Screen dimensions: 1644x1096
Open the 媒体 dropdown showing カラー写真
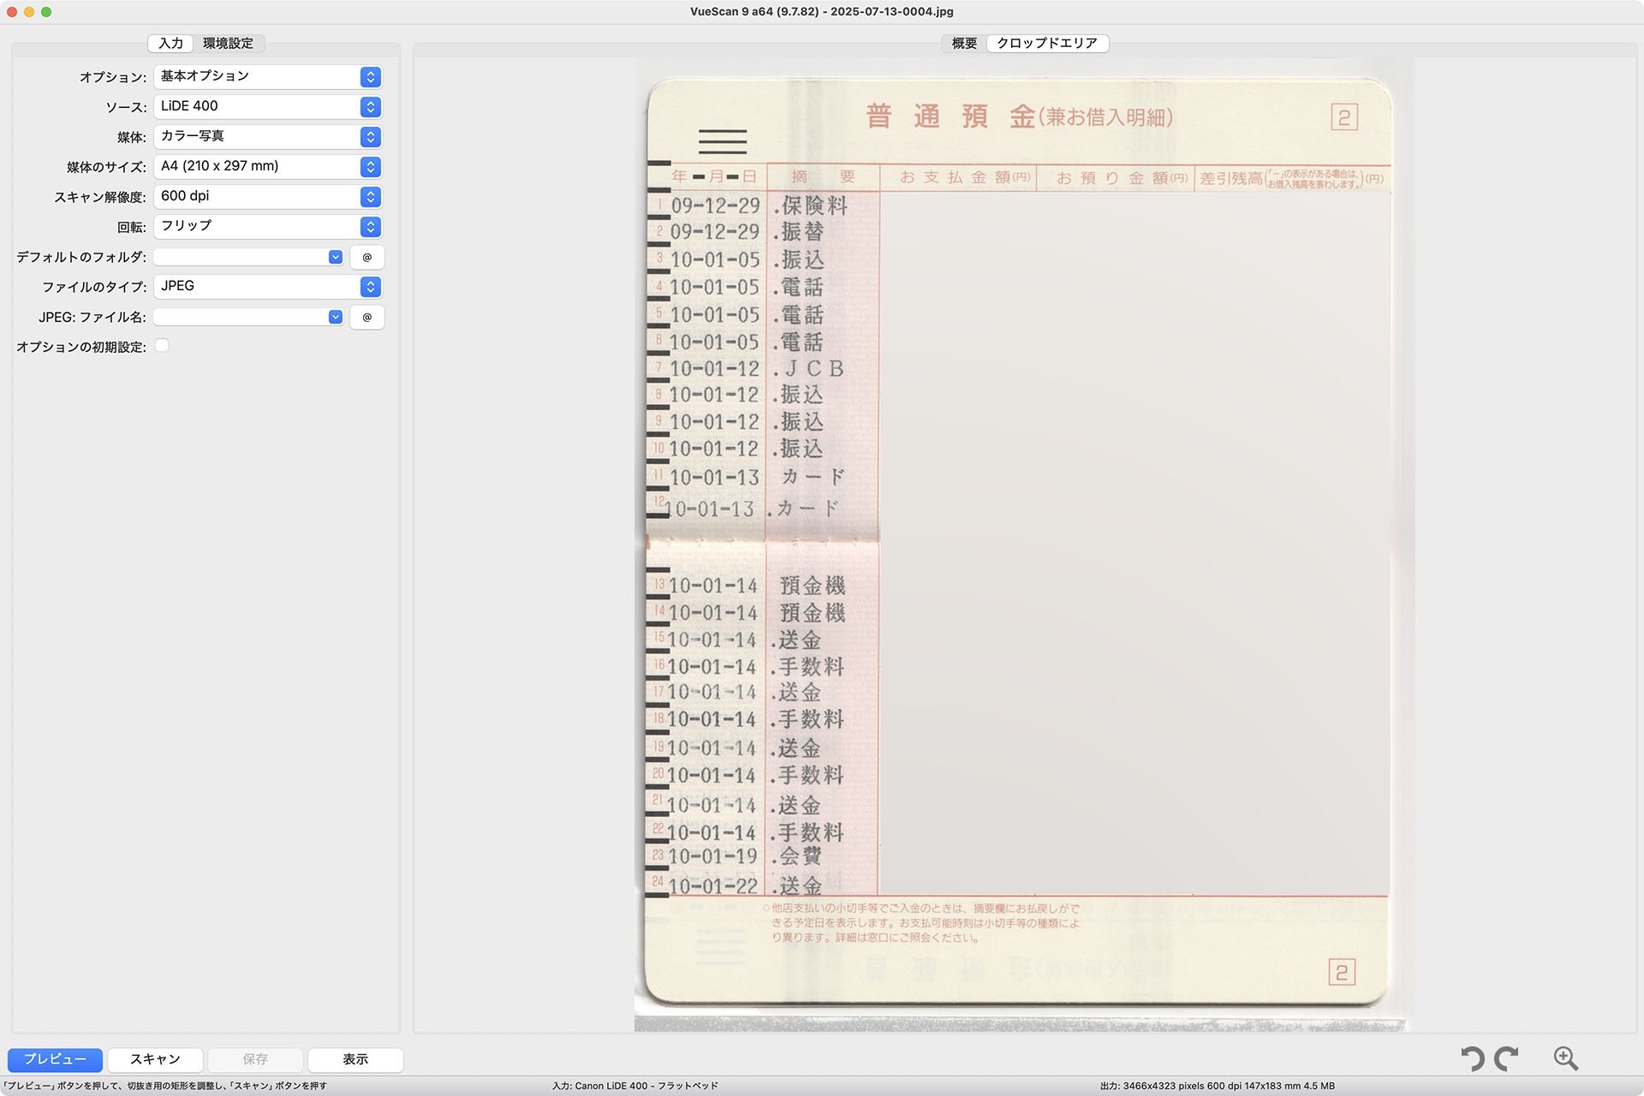267,137
